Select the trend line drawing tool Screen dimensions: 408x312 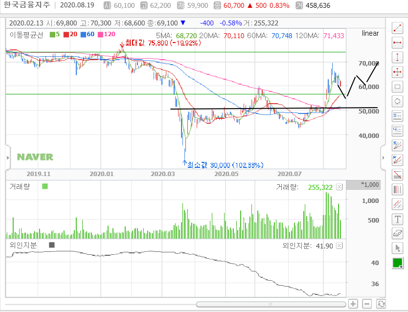(397, 28)
